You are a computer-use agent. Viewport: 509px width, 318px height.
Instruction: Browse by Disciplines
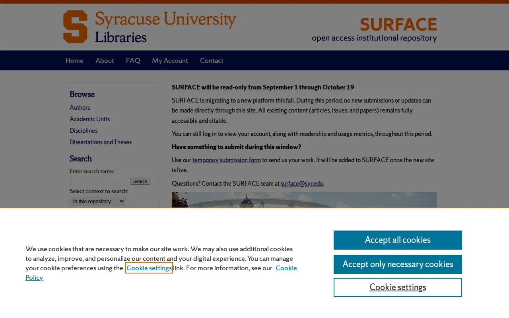pyautogui.click(x=84, y=130)
